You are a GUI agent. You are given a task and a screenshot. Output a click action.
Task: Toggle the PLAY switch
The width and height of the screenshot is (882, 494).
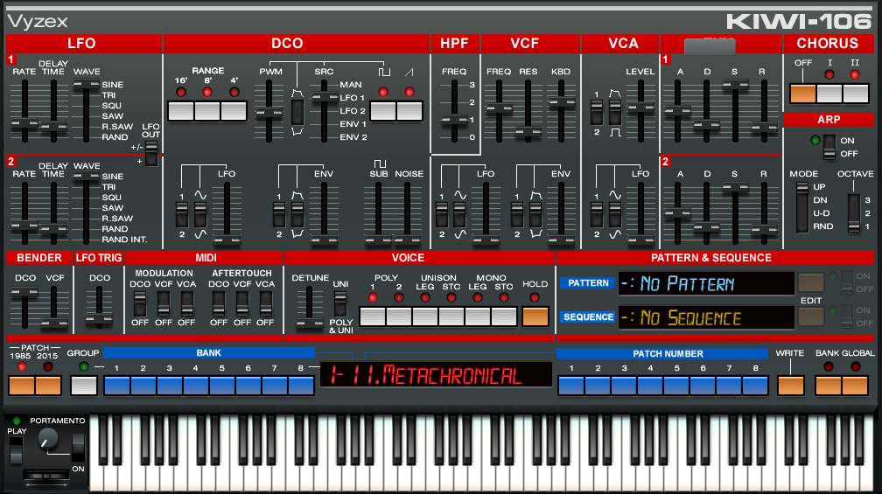17,451
